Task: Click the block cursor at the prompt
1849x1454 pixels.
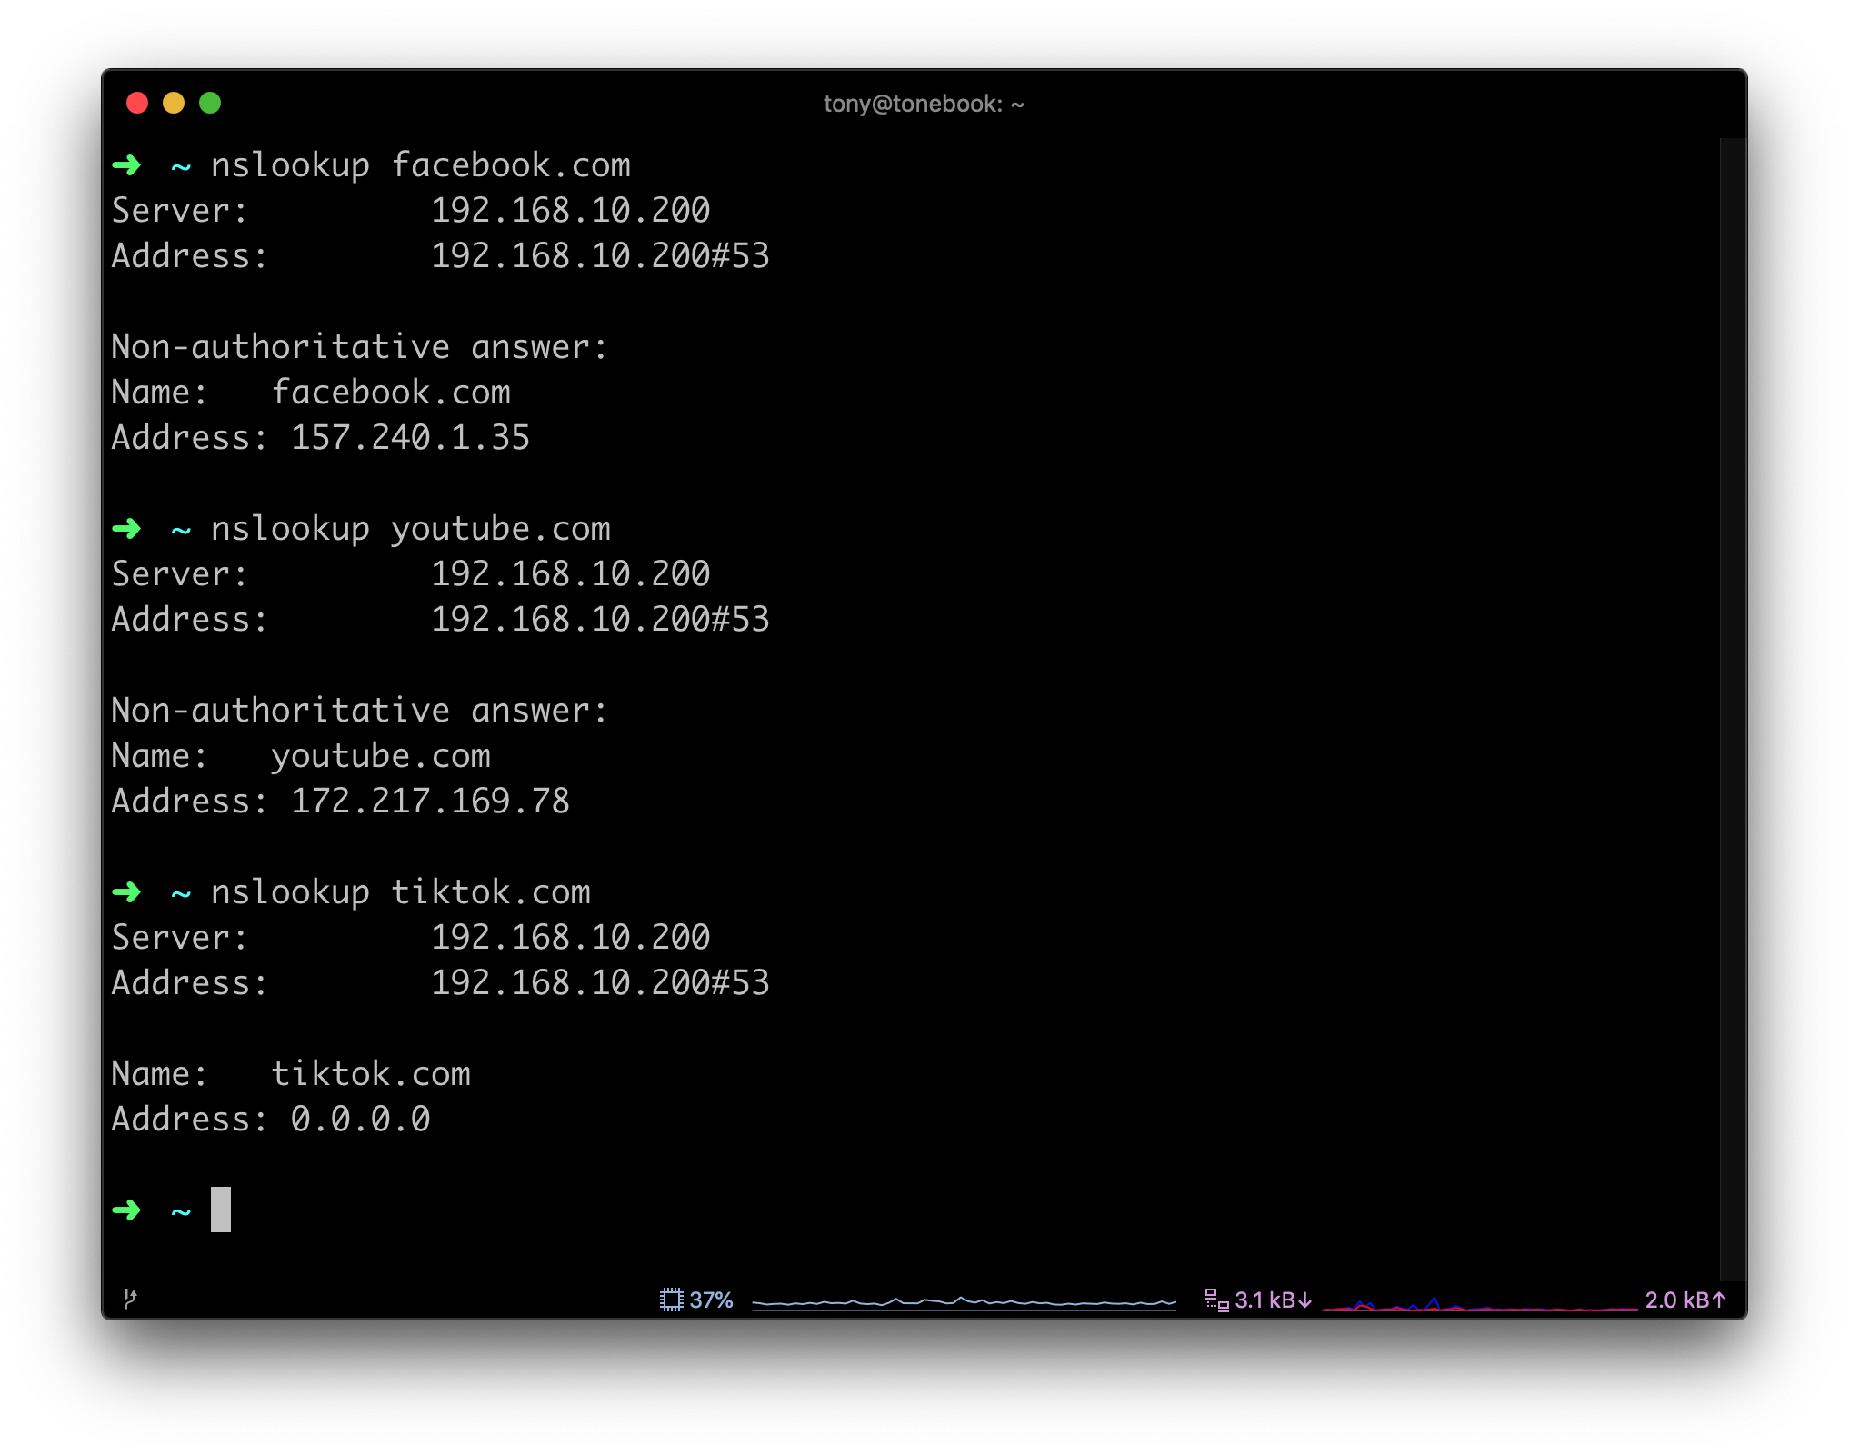Action: coord(221,1210)
